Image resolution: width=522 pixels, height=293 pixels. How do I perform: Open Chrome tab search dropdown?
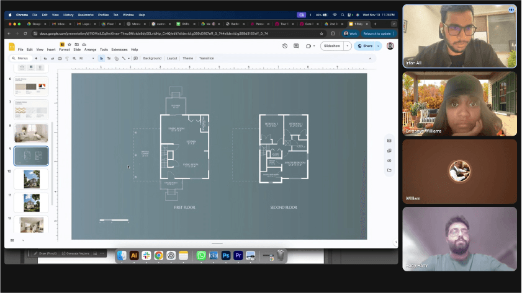coord(394,24)
